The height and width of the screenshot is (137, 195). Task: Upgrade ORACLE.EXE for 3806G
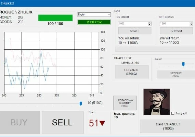click(x=132, y=72)
